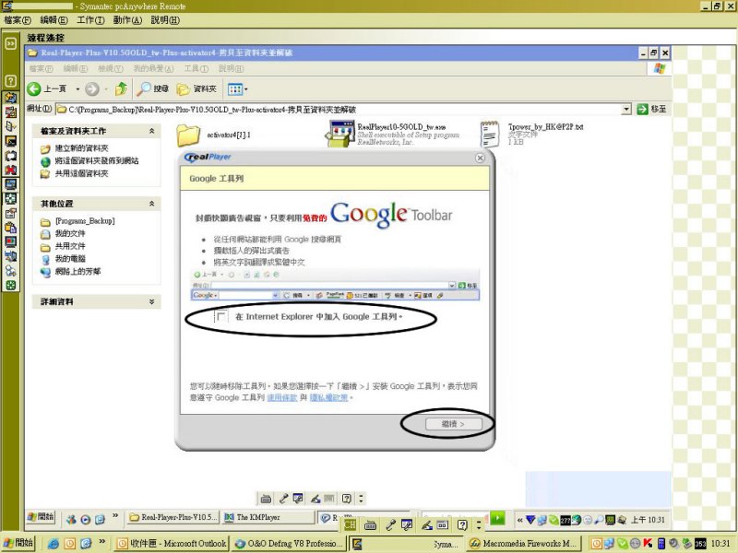The image size is (738, 553).
Task: Open the pcAnywhere 說明(H) menu
Action: click(165, 20)
